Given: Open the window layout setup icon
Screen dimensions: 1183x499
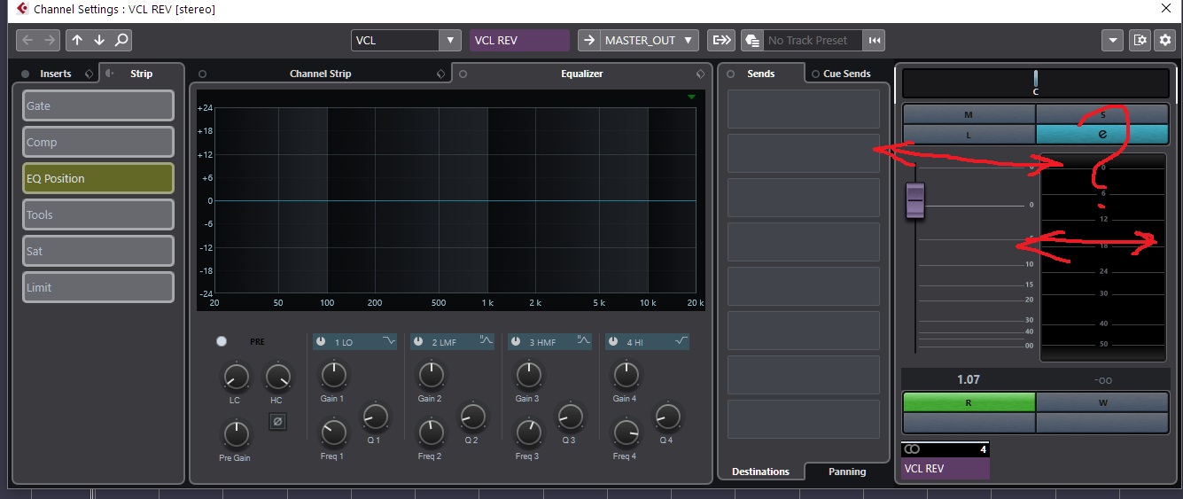Looking at the screenshot, I should 1140,40.
